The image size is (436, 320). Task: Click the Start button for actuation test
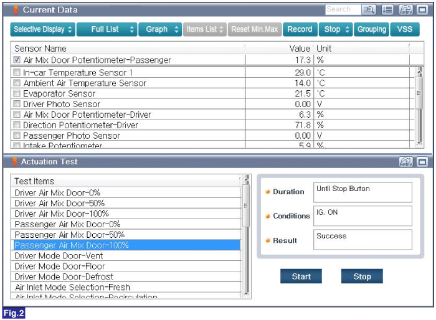pyautogui.click(x=301, y=276)
